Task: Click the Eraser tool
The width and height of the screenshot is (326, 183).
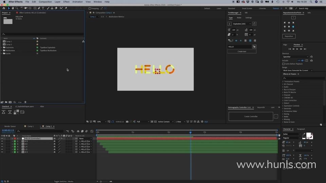Action: click(x=56, y=8)
